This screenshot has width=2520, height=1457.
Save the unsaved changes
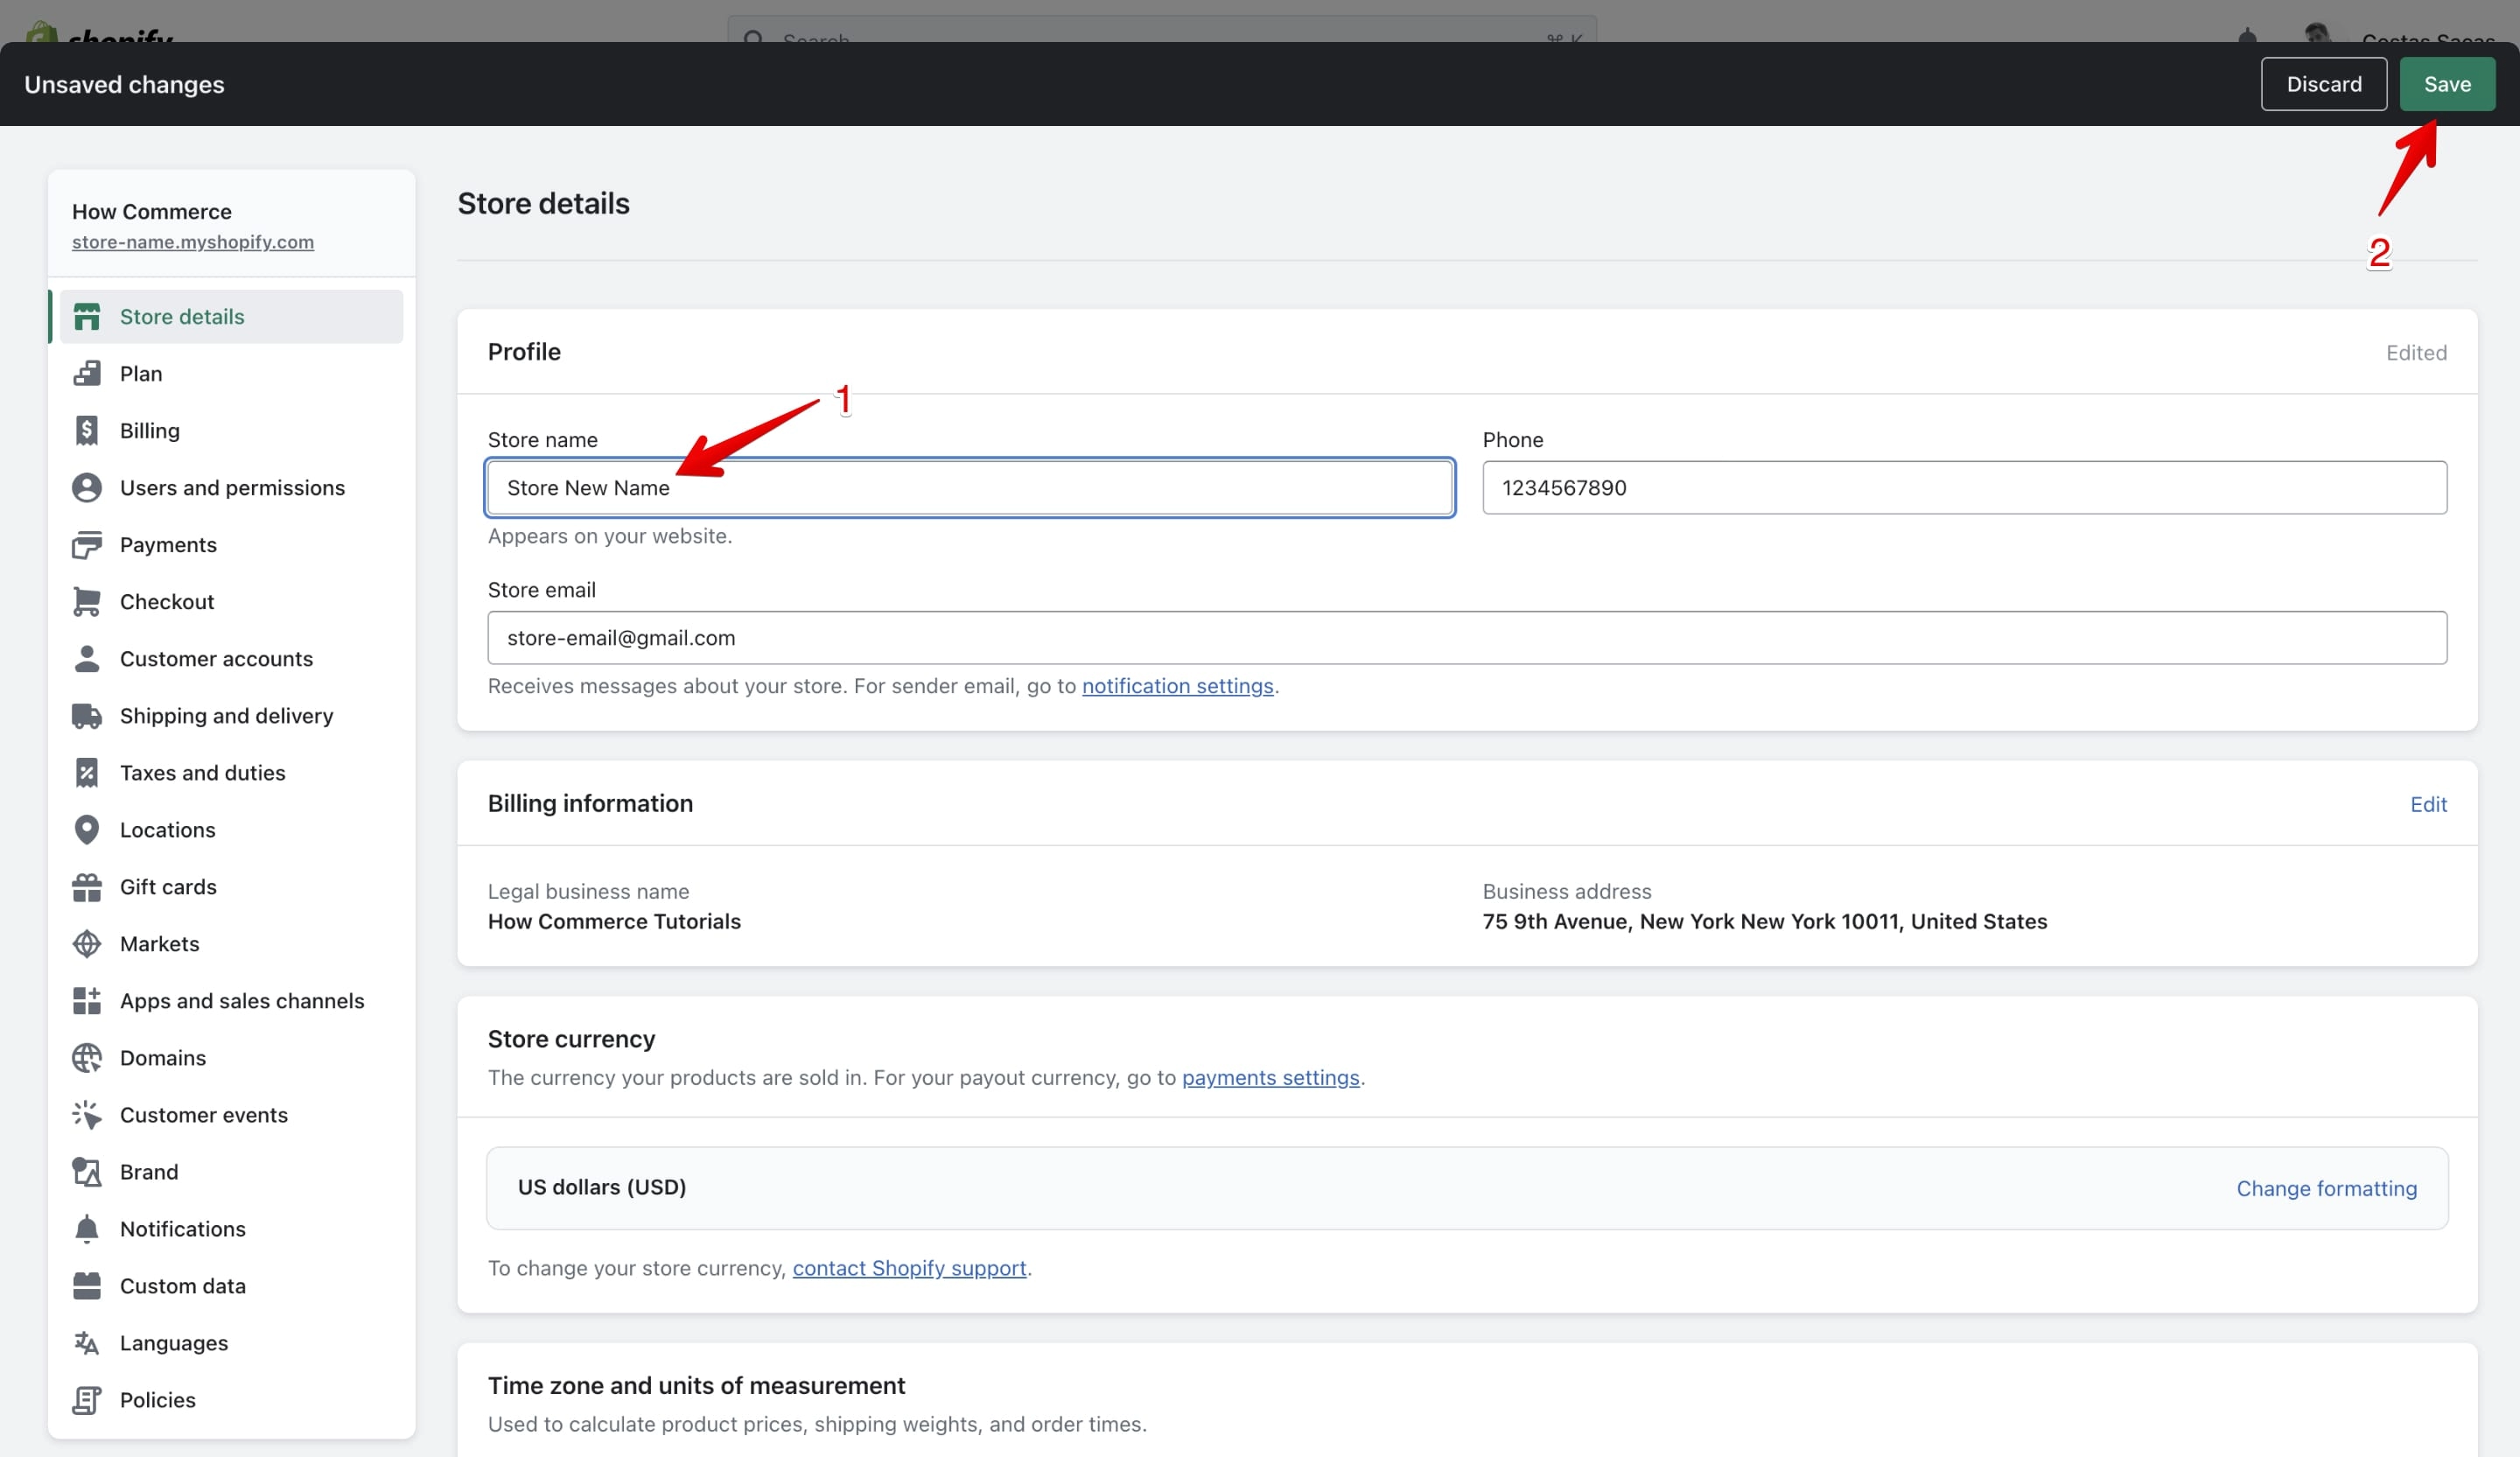point(2447,84)
